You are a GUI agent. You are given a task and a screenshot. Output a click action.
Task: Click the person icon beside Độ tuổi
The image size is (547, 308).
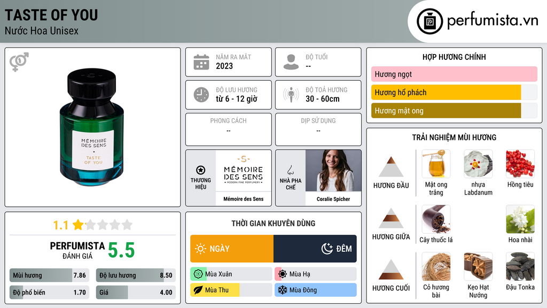pyautogui.click(x=291, y=62)
